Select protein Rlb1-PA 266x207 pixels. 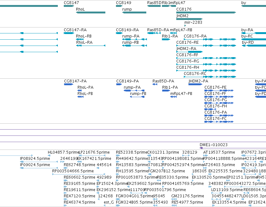click(x=166, y=91)
